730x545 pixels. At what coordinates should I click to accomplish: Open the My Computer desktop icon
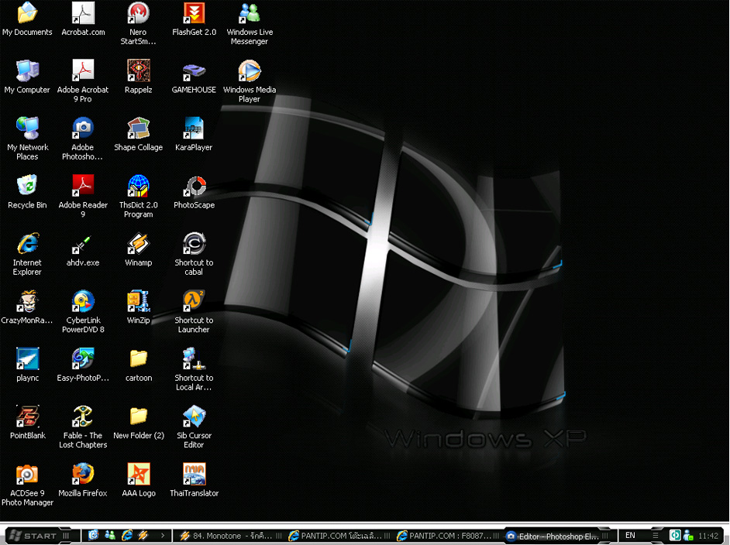coord(27,77)
